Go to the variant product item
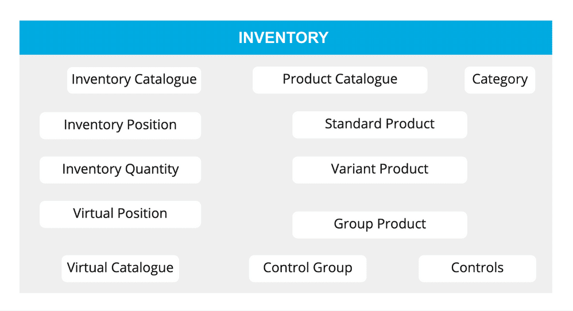Screen dimensions: 573x311 click(380, 170)
